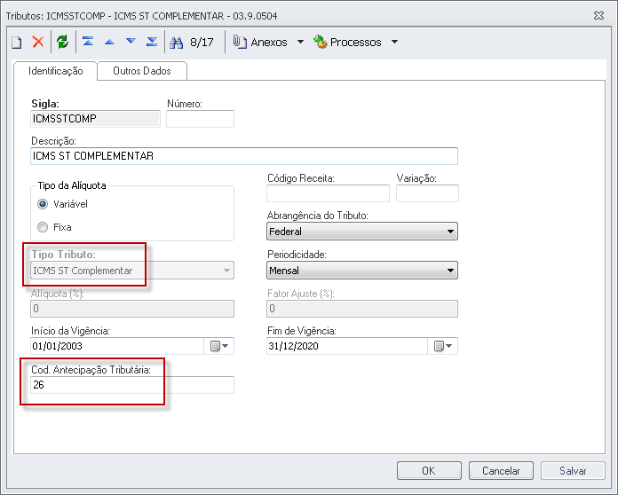Jump to the last record

coord(152,42)
